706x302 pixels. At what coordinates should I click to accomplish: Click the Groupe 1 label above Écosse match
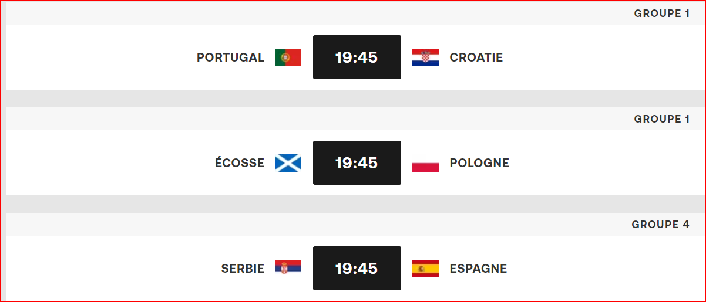tap(662, 119)
